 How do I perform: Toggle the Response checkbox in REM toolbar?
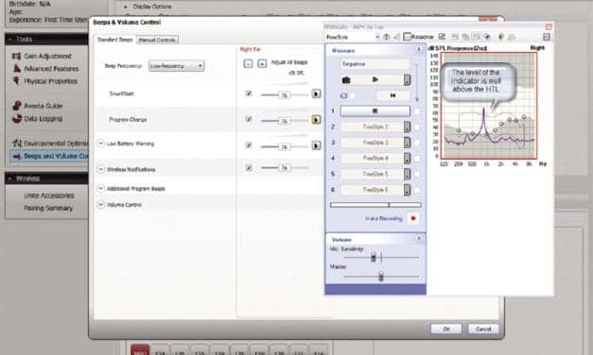click(x=407, y=37)
